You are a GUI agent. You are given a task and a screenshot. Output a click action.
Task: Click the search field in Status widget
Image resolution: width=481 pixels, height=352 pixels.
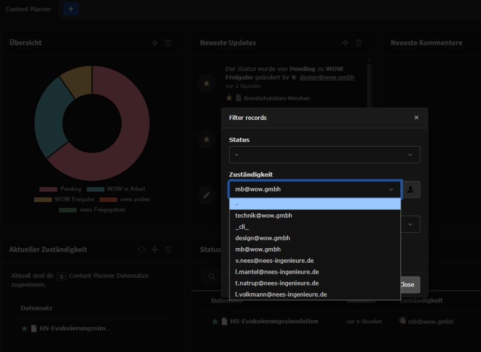(x=212, y=276)
